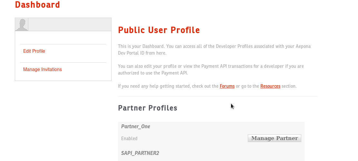Screen dimensions: 358x161
Task: Click the gray header bar beside avatar
Action: [69, 25]
